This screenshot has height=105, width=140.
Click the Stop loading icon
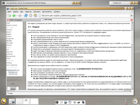click(x=31, y=15)
